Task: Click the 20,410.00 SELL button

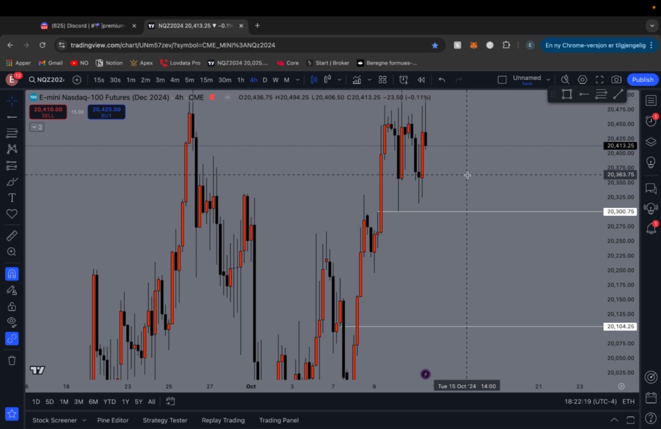Action: point(48,112)
